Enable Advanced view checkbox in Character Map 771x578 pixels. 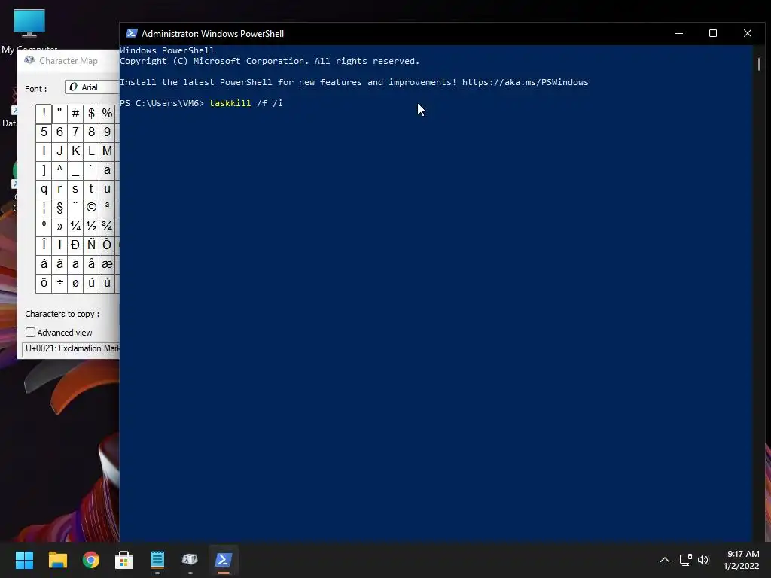pos(30,333)
